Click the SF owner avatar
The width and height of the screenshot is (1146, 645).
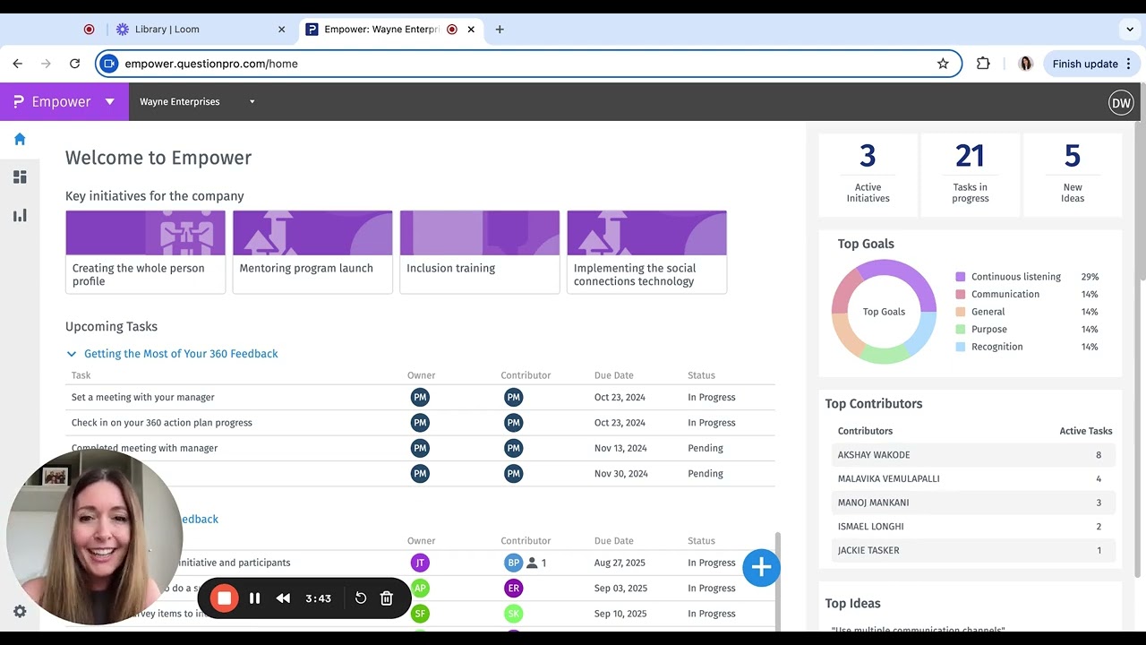420,614
